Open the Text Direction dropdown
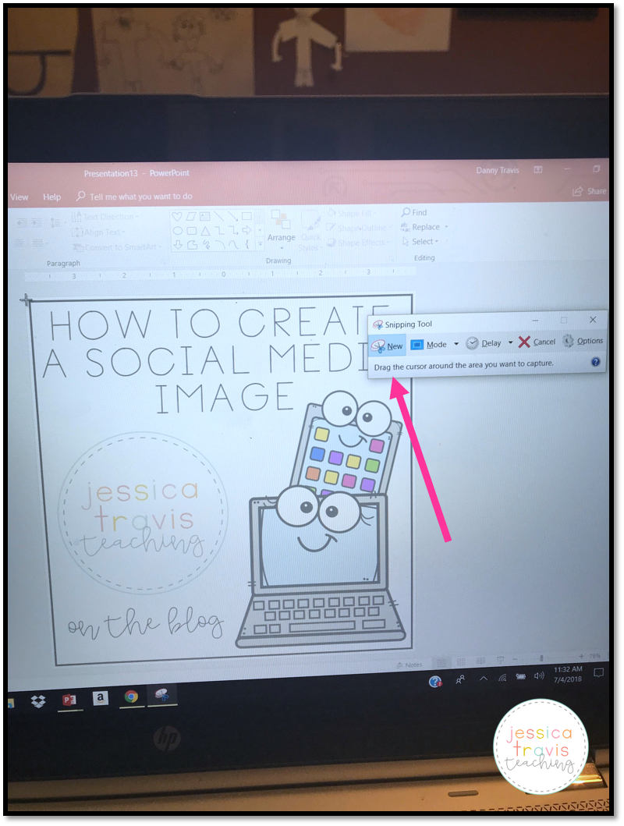 coord(105,217)
